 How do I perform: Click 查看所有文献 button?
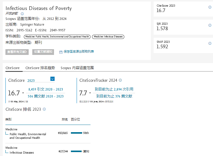click(17, 52)
